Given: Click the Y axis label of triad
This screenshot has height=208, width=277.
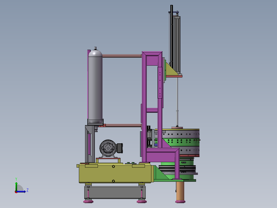Looking at the screenshot, I should point(16,179).
